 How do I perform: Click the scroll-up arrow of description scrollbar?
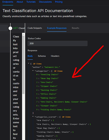pos(23,34)
